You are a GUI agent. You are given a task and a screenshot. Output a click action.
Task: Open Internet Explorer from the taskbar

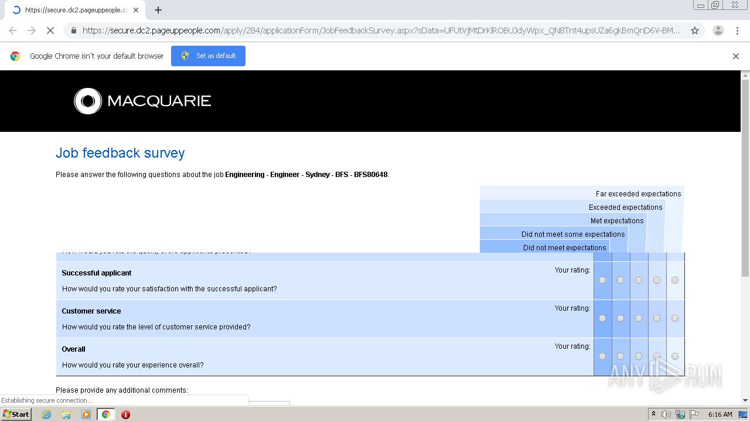click(x=46, y=414)
